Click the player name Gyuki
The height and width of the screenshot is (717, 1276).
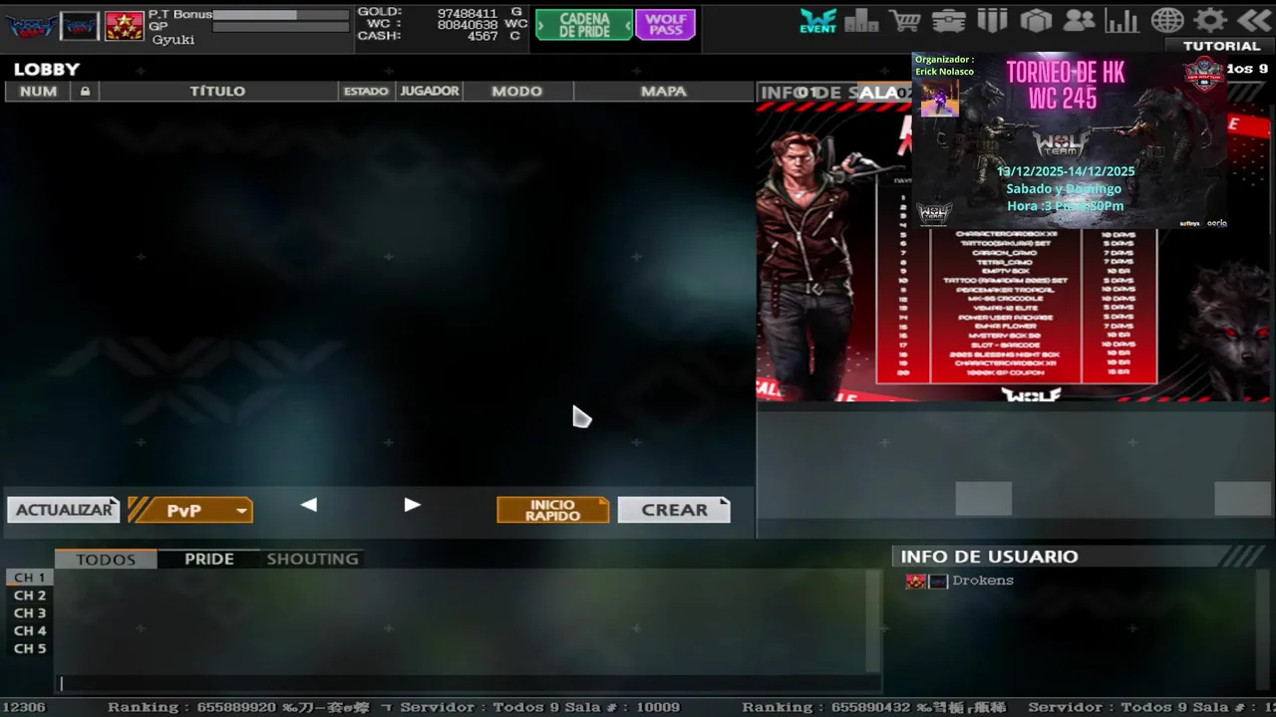[x=173, y=40]
